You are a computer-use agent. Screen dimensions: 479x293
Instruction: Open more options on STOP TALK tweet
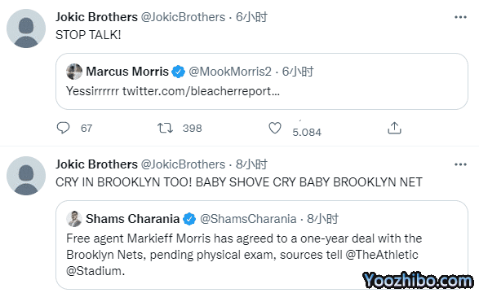(460, 17)
